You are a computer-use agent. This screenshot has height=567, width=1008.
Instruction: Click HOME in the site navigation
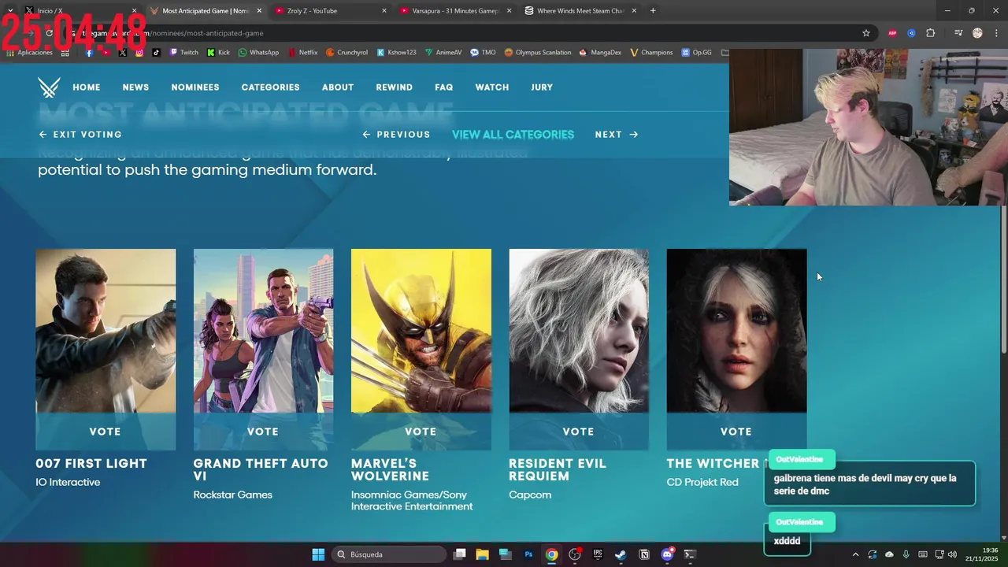point(87,87)
